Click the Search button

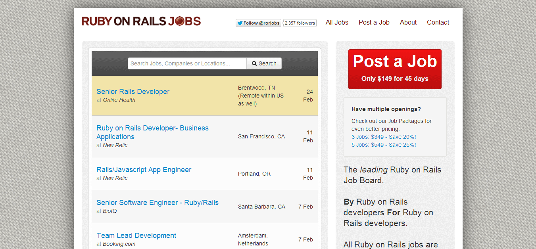coord(264,63)
